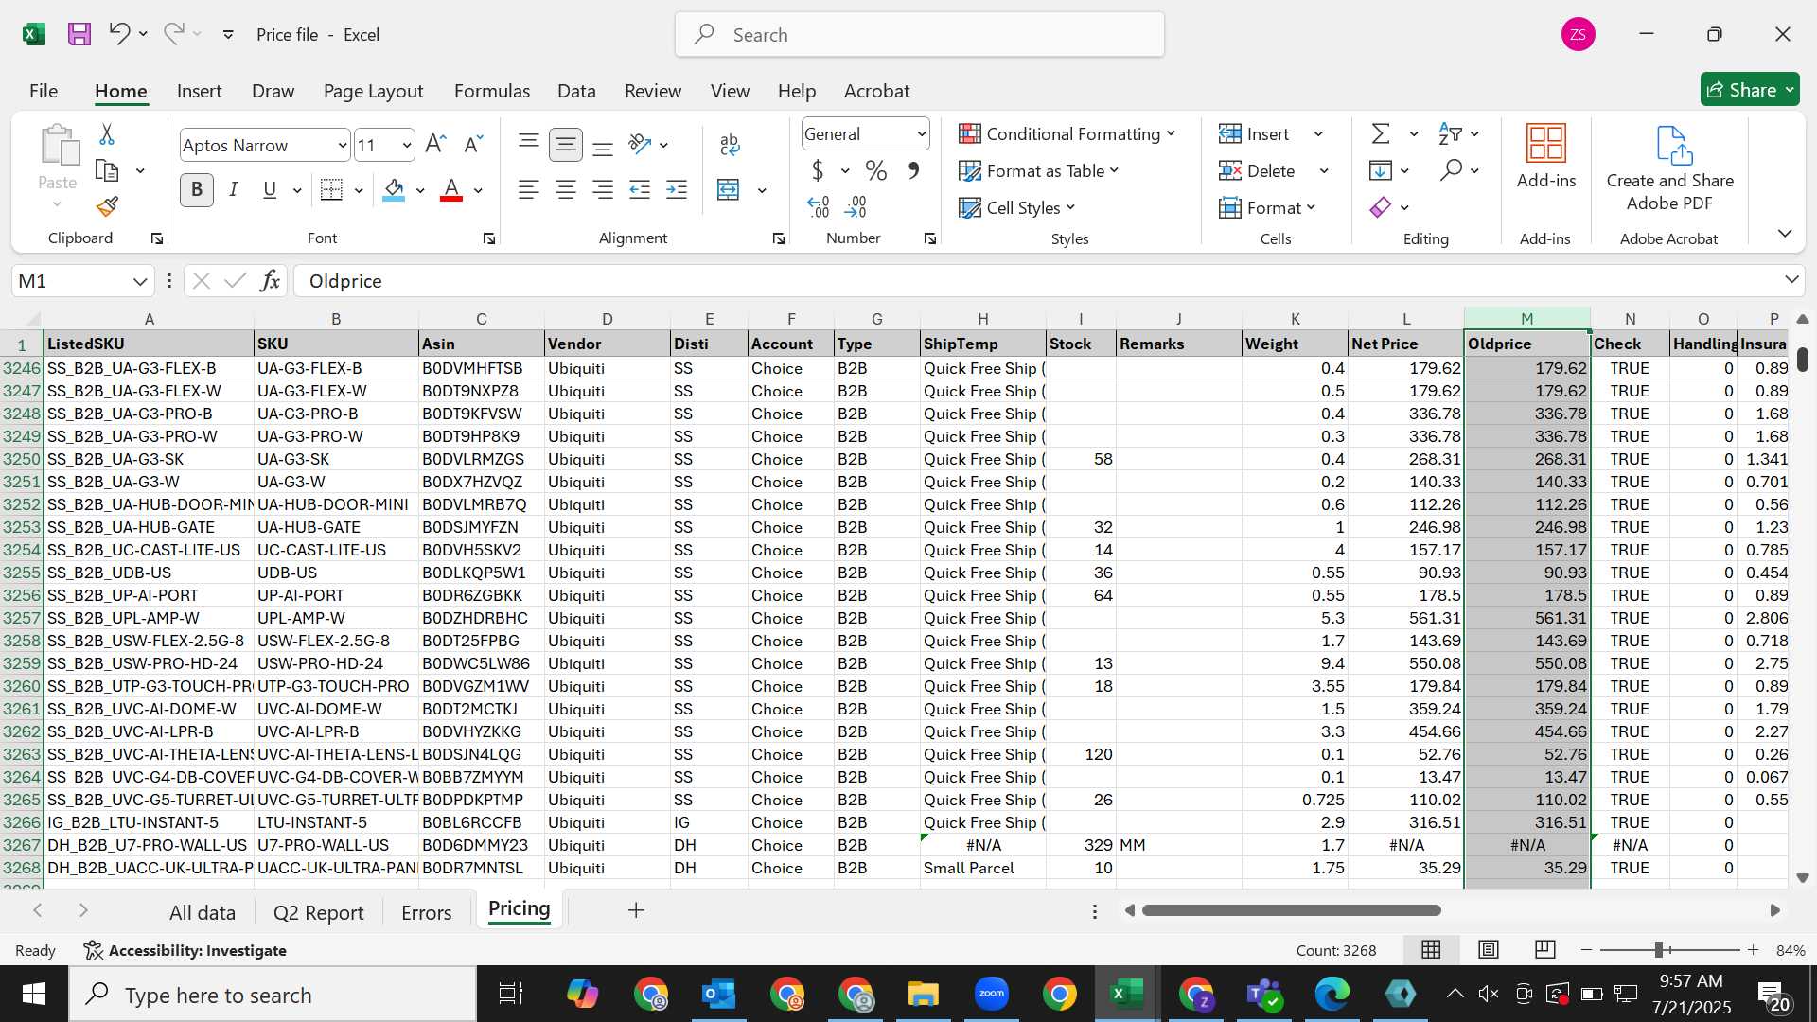Toggle Underline formatting
Screen dimensions: 1817x1022
(270, 190)
